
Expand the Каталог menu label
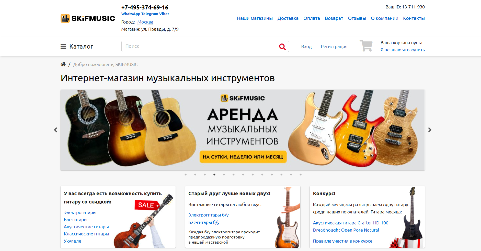(x=81, y=47)
